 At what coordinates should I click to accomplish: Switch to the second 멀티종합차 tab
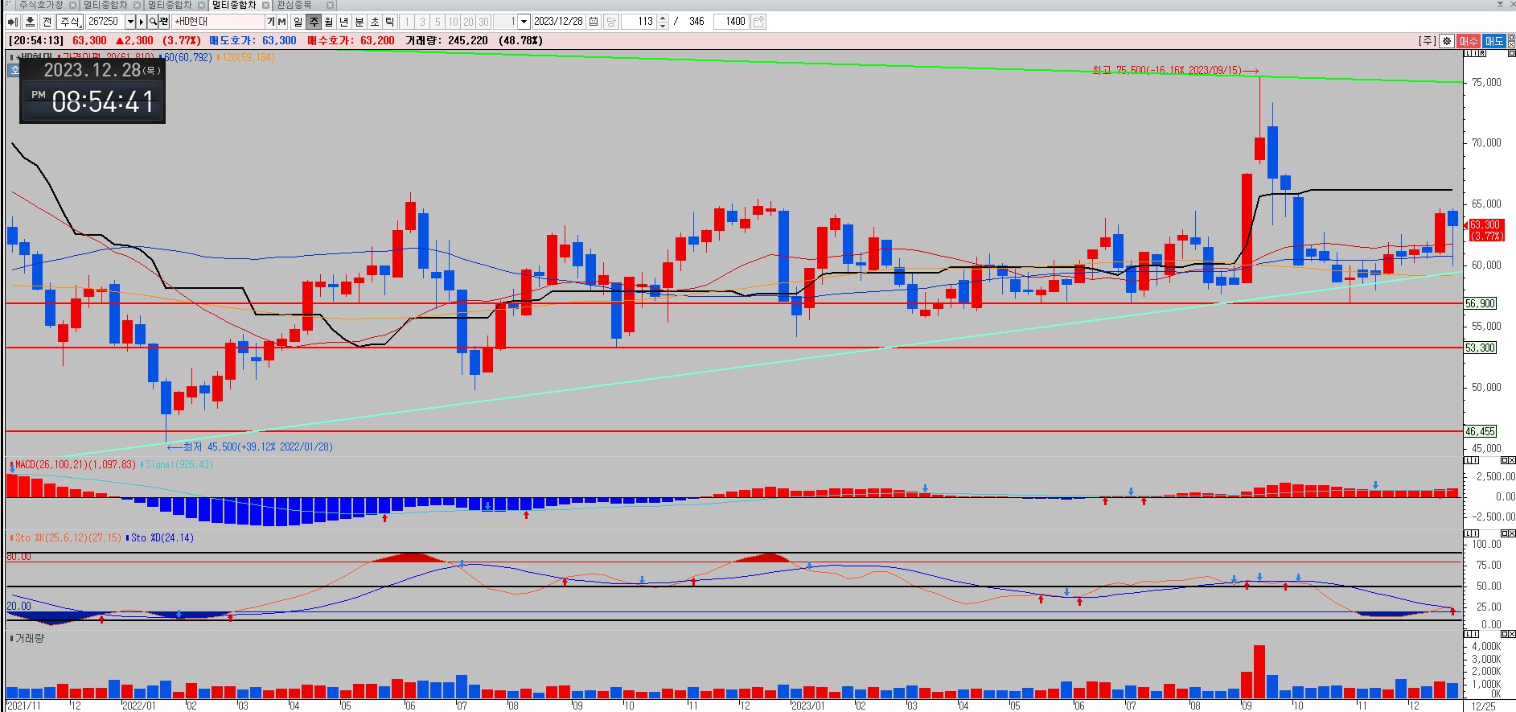(170, 5)
